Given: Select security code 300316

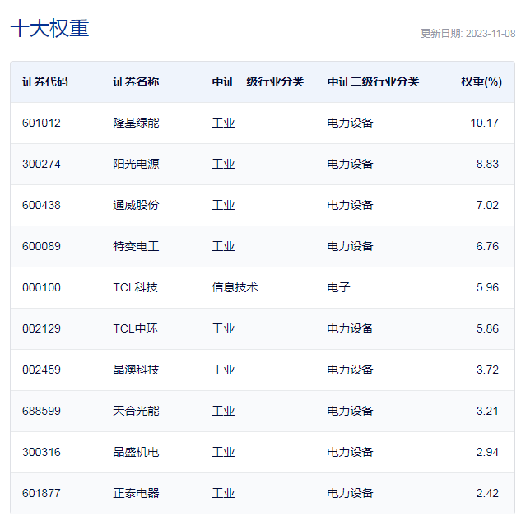Looking at the screenshot, I should pos(41,453).
